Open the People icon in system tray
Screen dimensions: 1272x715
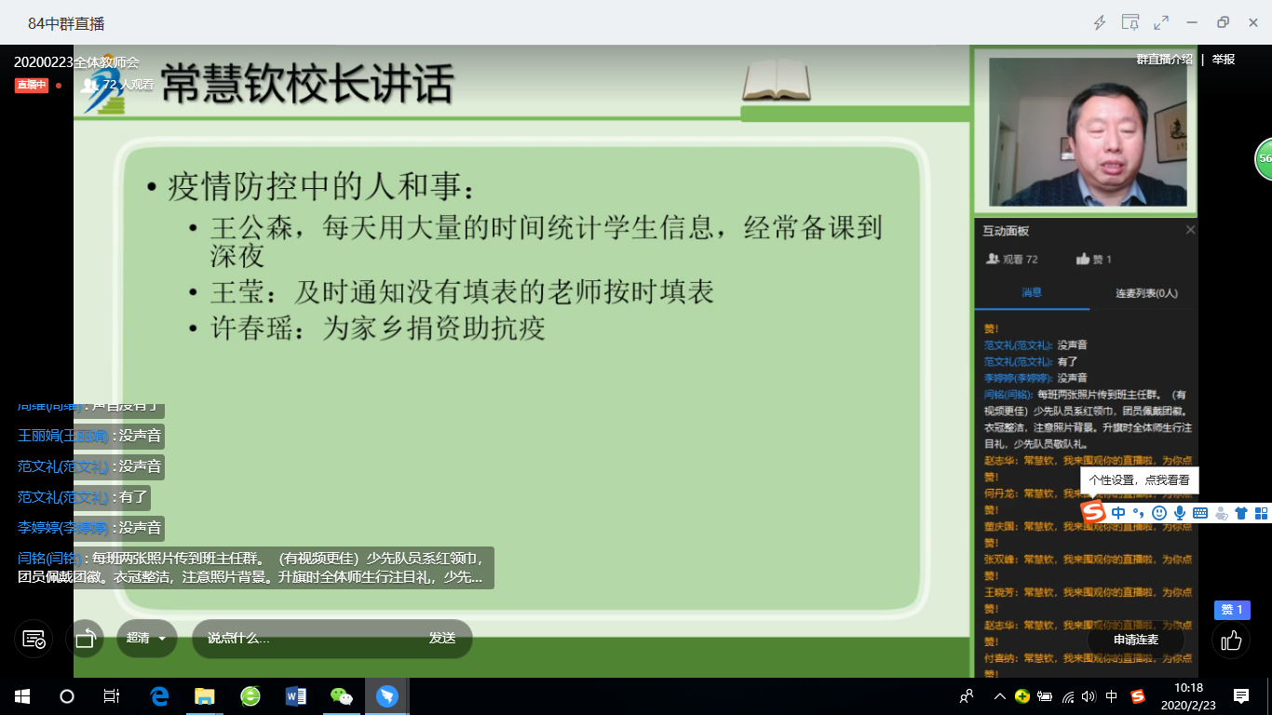[x=968, y=695]
